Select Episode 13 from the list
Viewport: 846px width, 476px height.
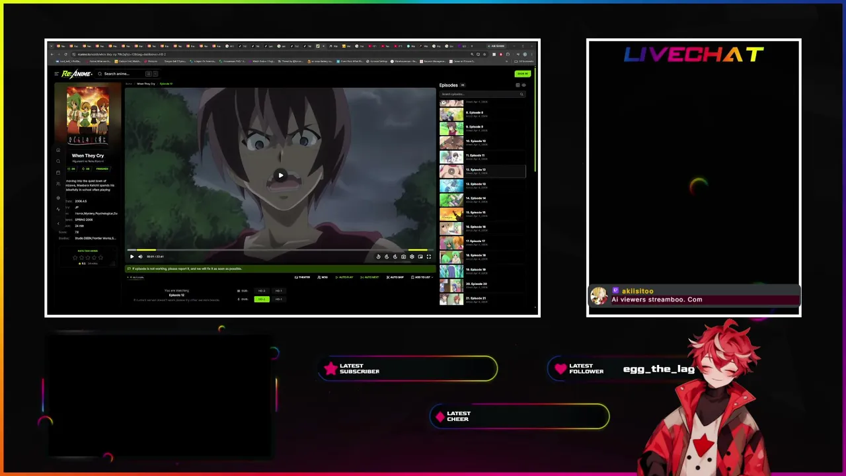click(482, 186)
